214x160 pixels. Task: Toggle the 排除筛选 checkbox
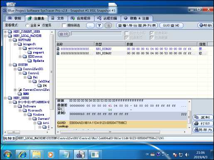click(x=64, y=25)
